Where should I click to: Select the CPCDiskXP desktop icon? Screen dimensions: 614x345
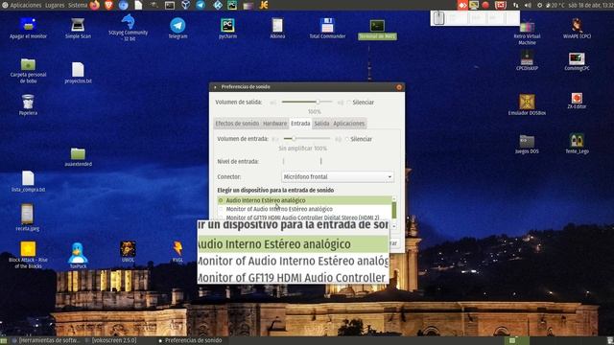[x=527, y=60]
